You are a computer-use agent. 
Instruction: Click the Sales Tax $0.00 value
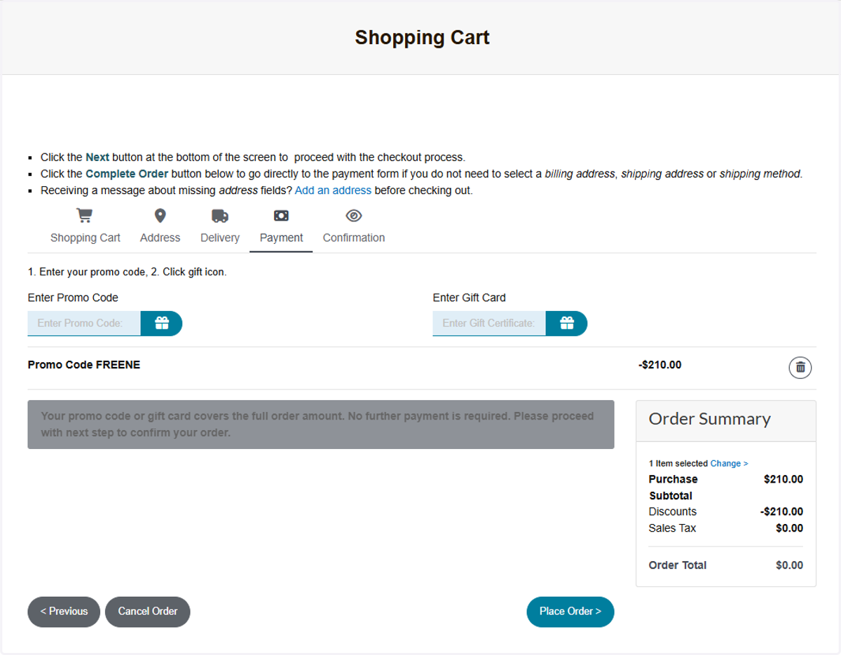[x=790, y=528]
